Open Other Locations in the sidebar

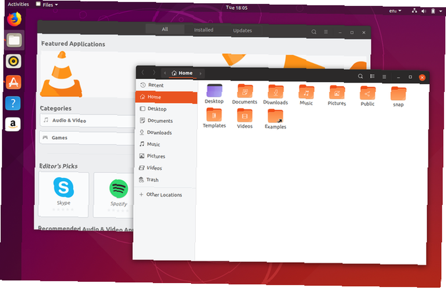click(x=164, y=195)
